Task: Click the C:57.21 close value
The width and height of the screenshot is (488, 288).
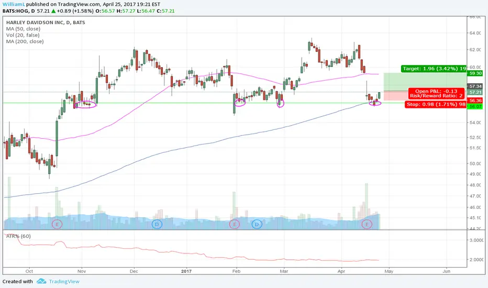Action: click(165, 11)
